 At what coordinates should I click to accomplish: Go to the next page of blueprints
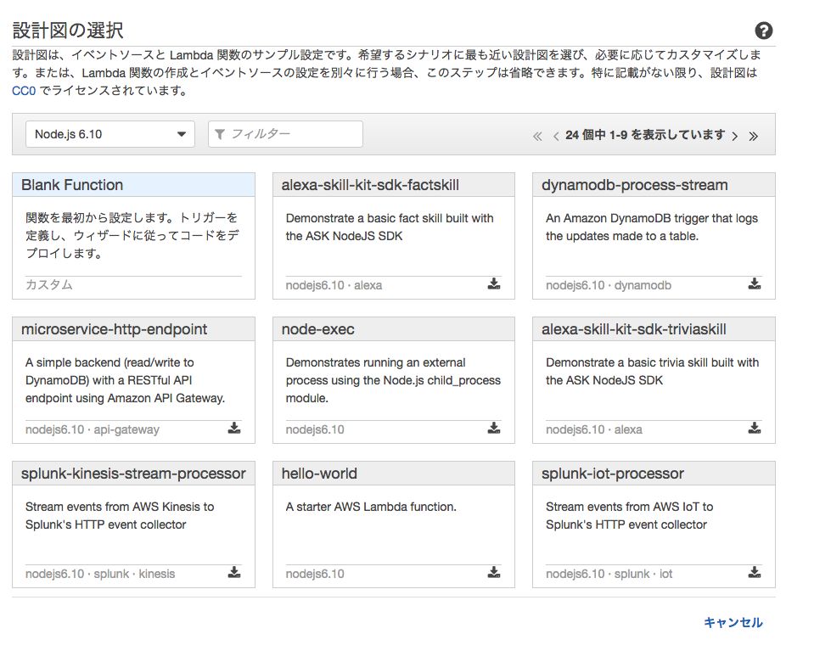pos(735,134)
